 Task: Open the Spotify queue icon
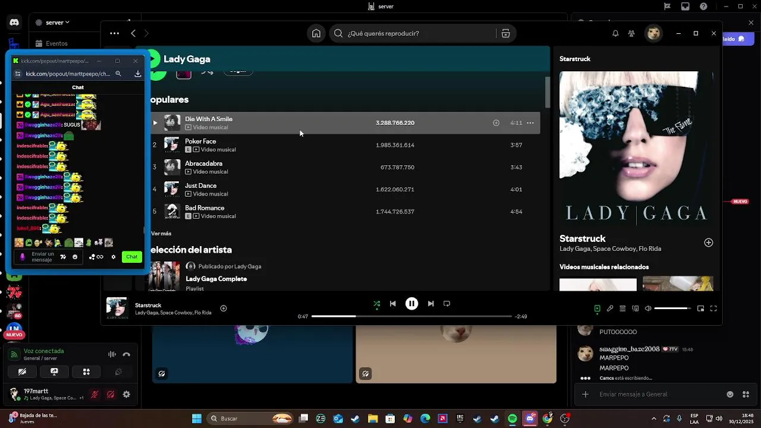pyautogui.click(x=622, y=309)
